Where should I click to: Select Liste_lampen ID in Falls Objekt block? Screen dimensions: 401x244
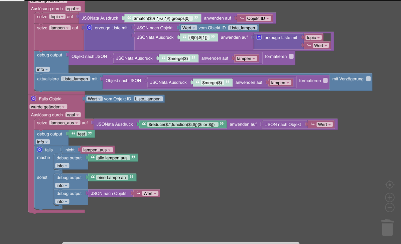148,99
